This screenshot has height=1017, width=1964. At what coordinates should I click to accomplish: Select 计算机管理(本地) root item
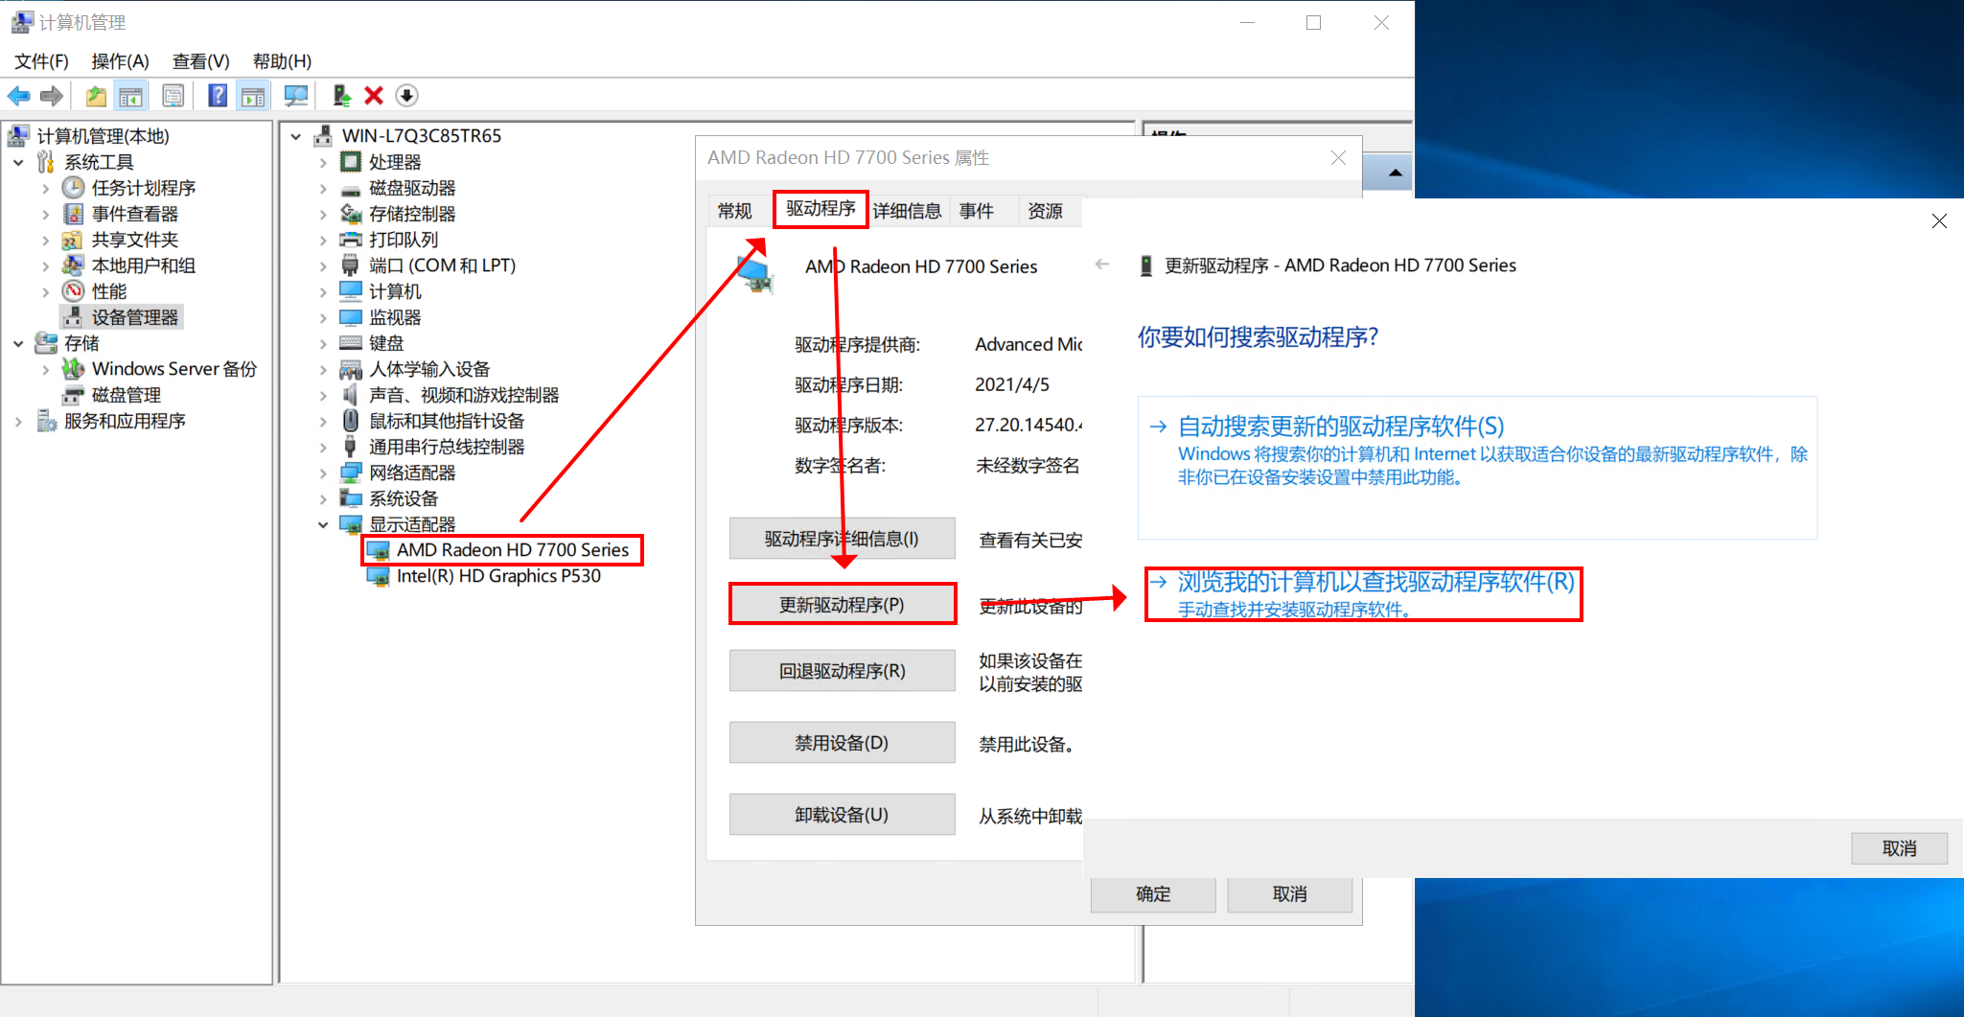coord(89,136)
